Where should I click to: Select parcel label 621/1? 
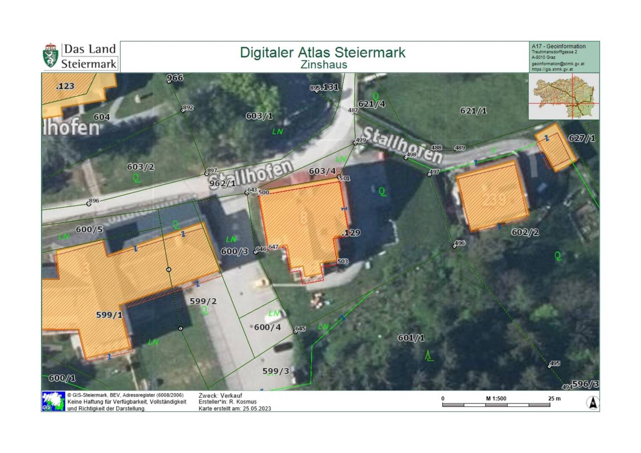click(473, 110)
